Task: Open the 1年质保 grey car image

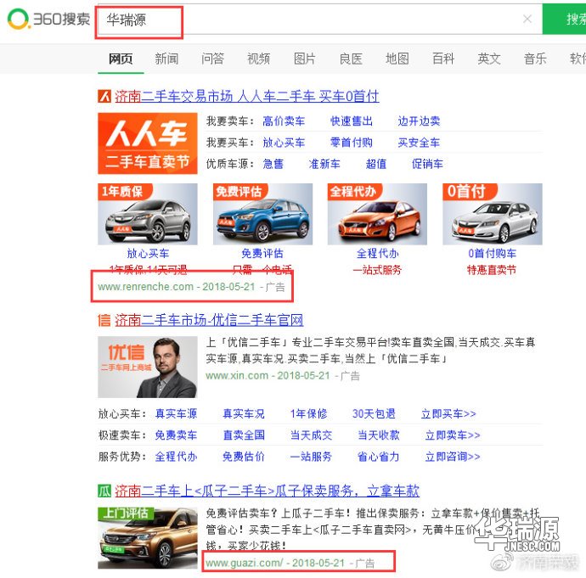Action: pos(148,214)
